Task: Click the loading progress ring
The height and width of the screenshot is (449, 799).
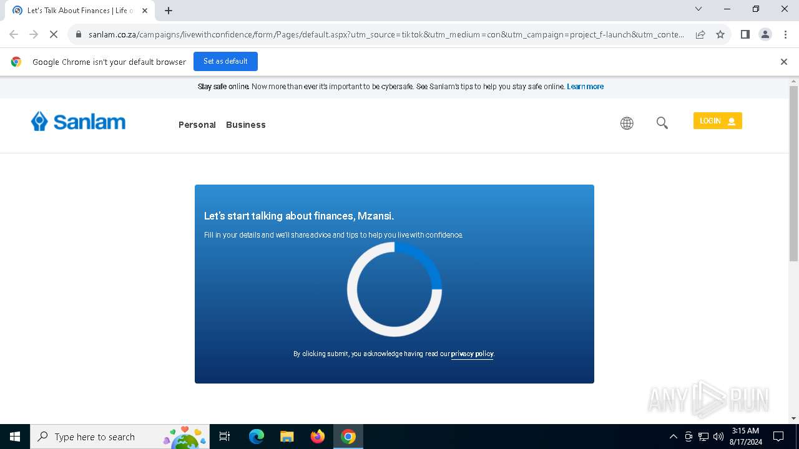Action: coord(395,289)
